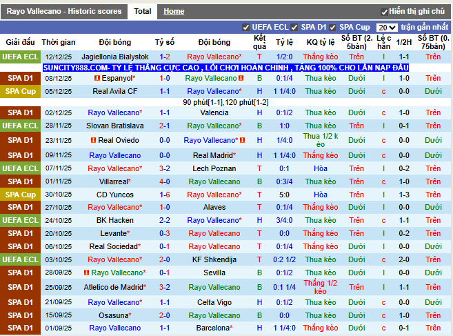Click the 'Thời gian' column header
Image resolution: width=453 pixels, height=336 pixels.
tap(59, 42)
